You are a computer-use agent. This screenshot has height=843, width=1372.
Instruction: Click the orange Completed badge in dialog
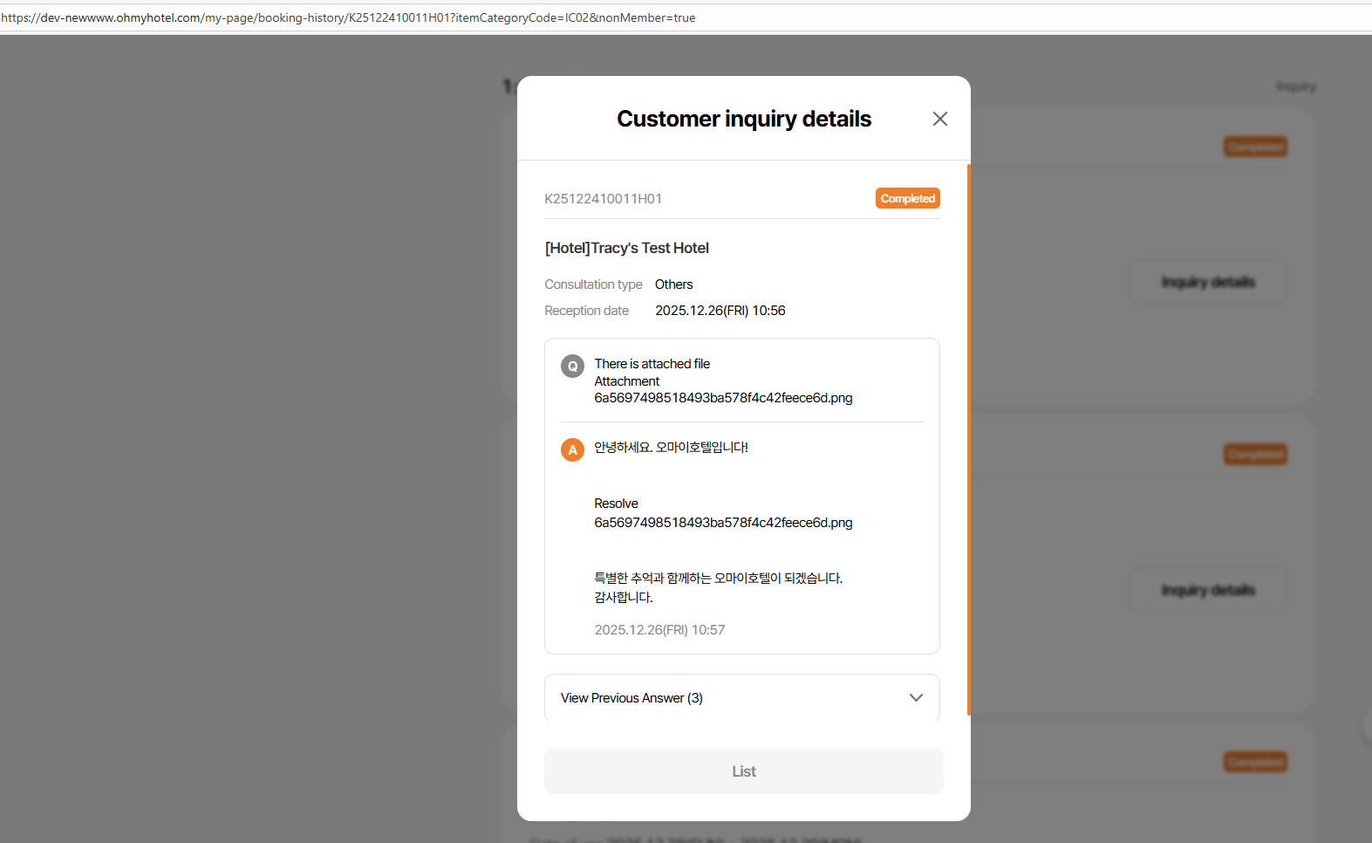(907, 199)
